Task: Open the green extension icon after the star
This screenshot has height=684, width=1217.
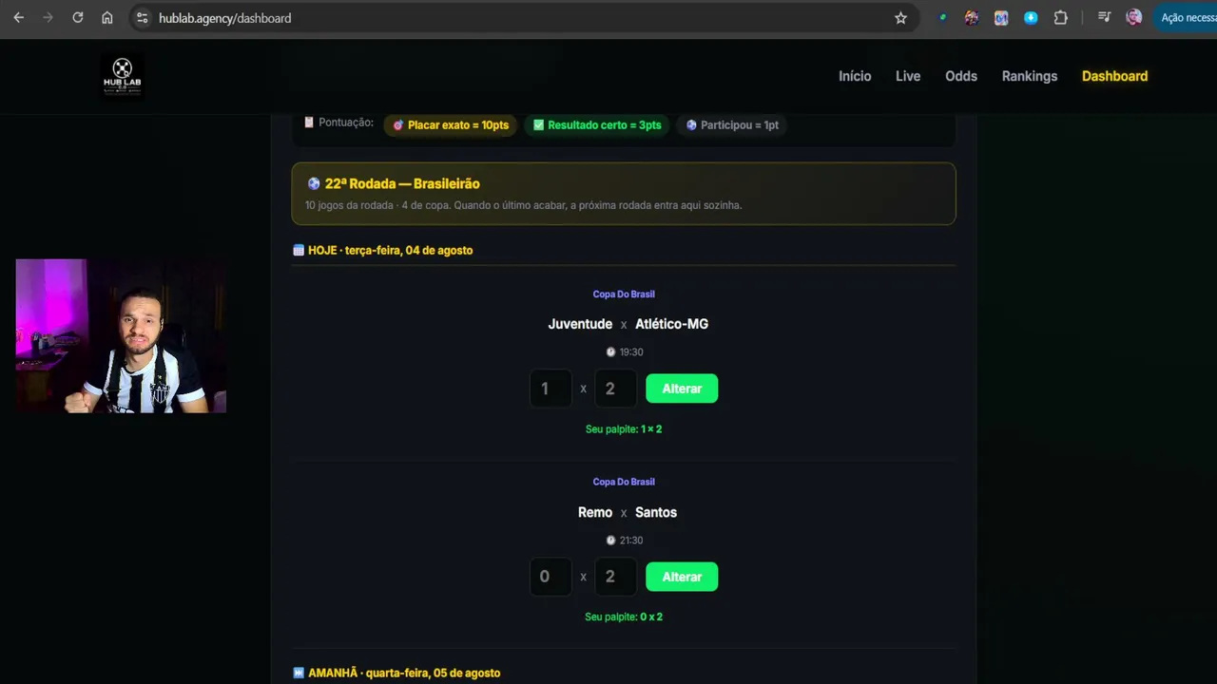Action: (x=942, y=18)
